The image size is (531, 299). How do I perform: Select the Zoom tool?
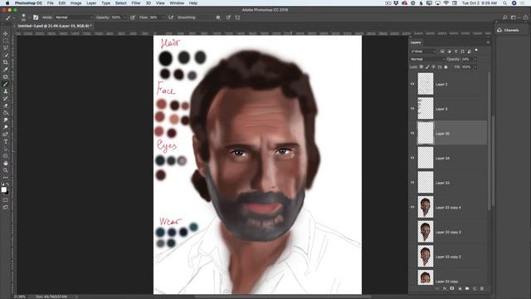tap(6, 170)
